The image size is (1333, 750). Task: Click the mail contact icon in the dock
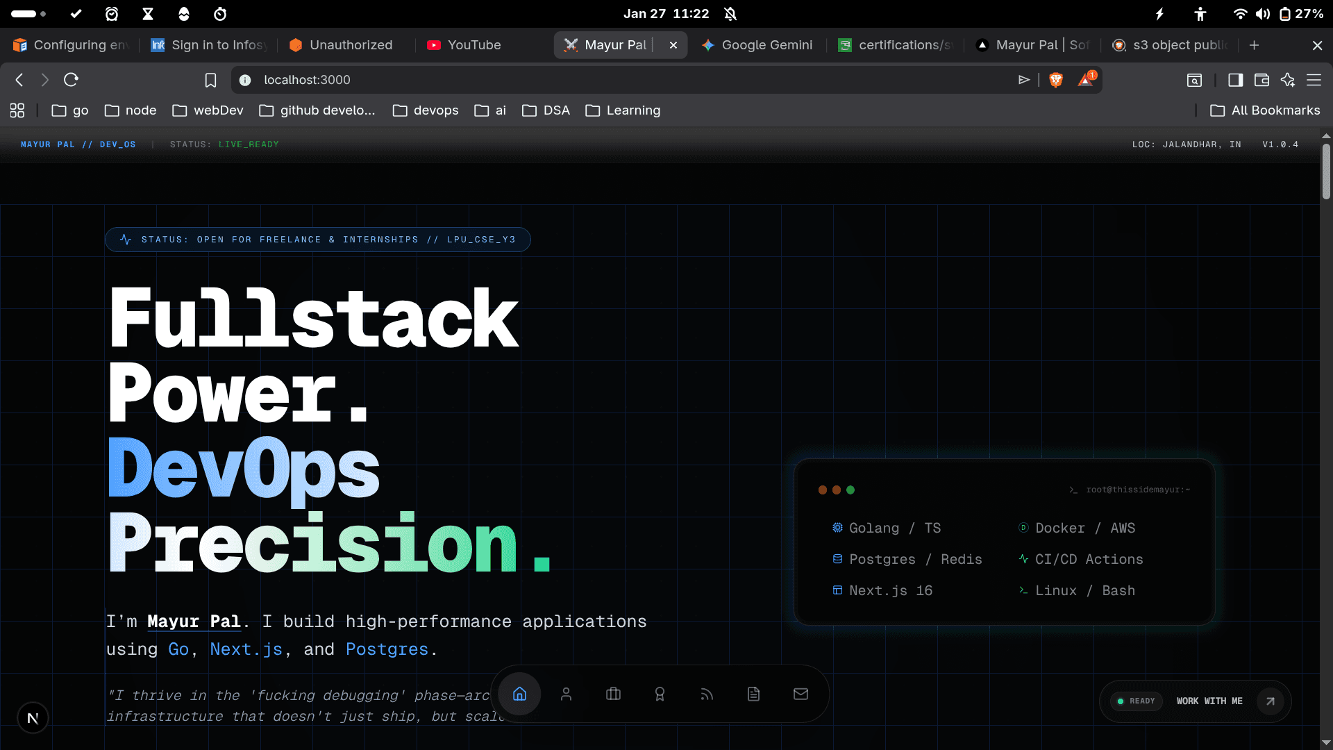[x=800, y=694]
